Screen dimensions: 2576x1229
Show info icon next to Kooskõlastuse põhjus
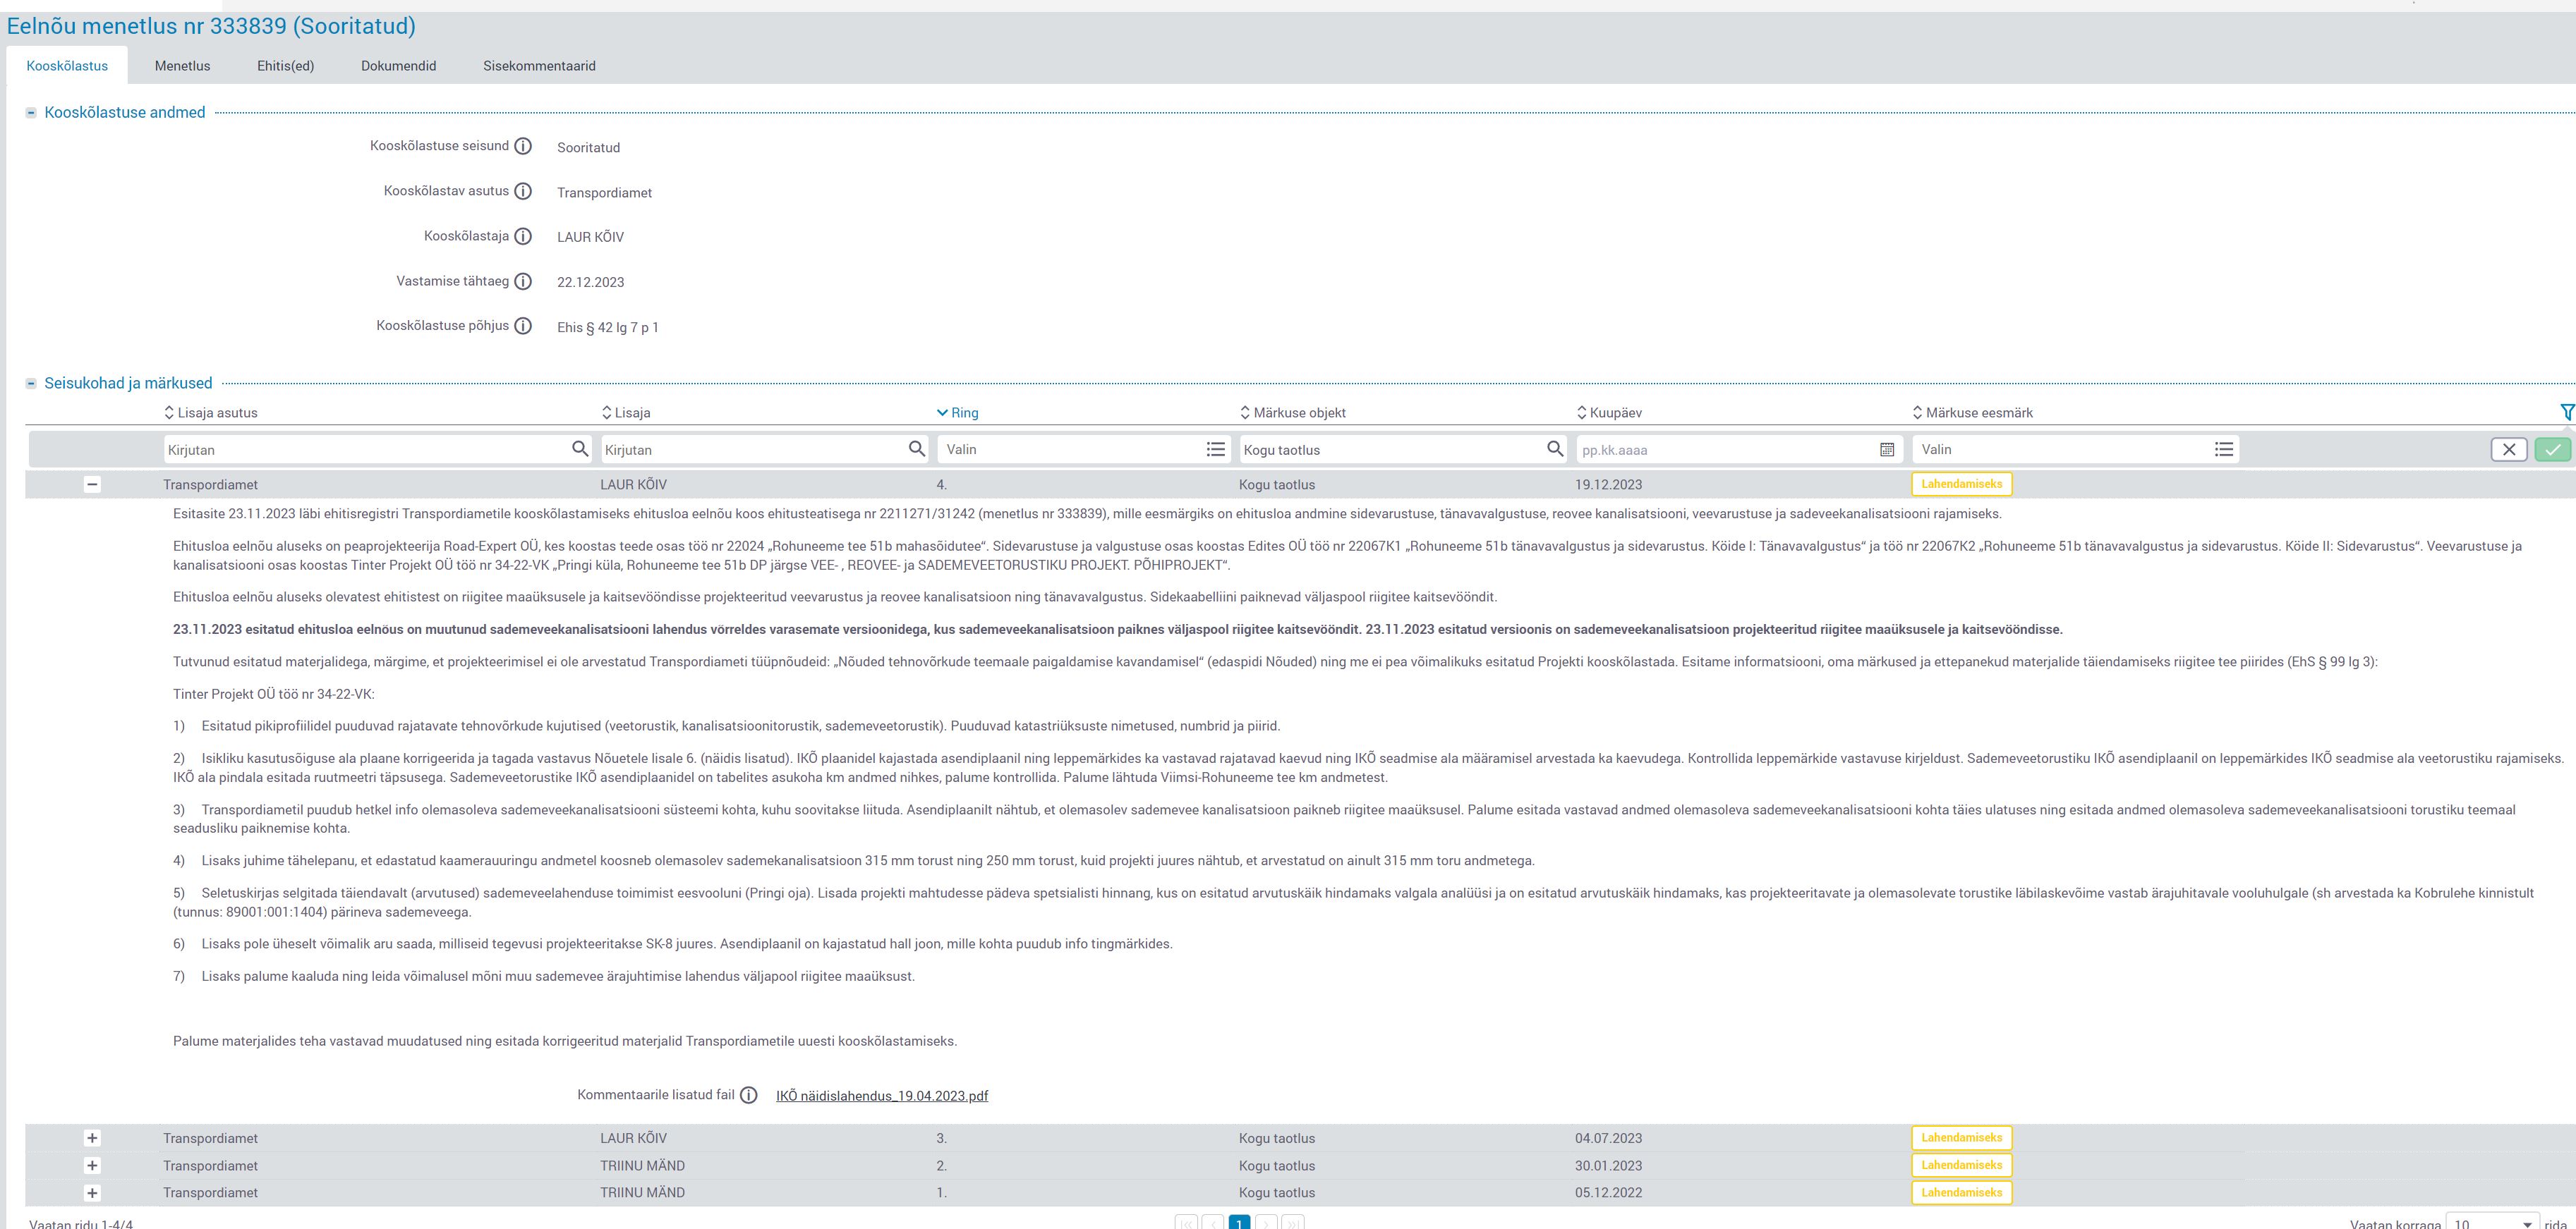pyautogui.click(x=523, y=326)
